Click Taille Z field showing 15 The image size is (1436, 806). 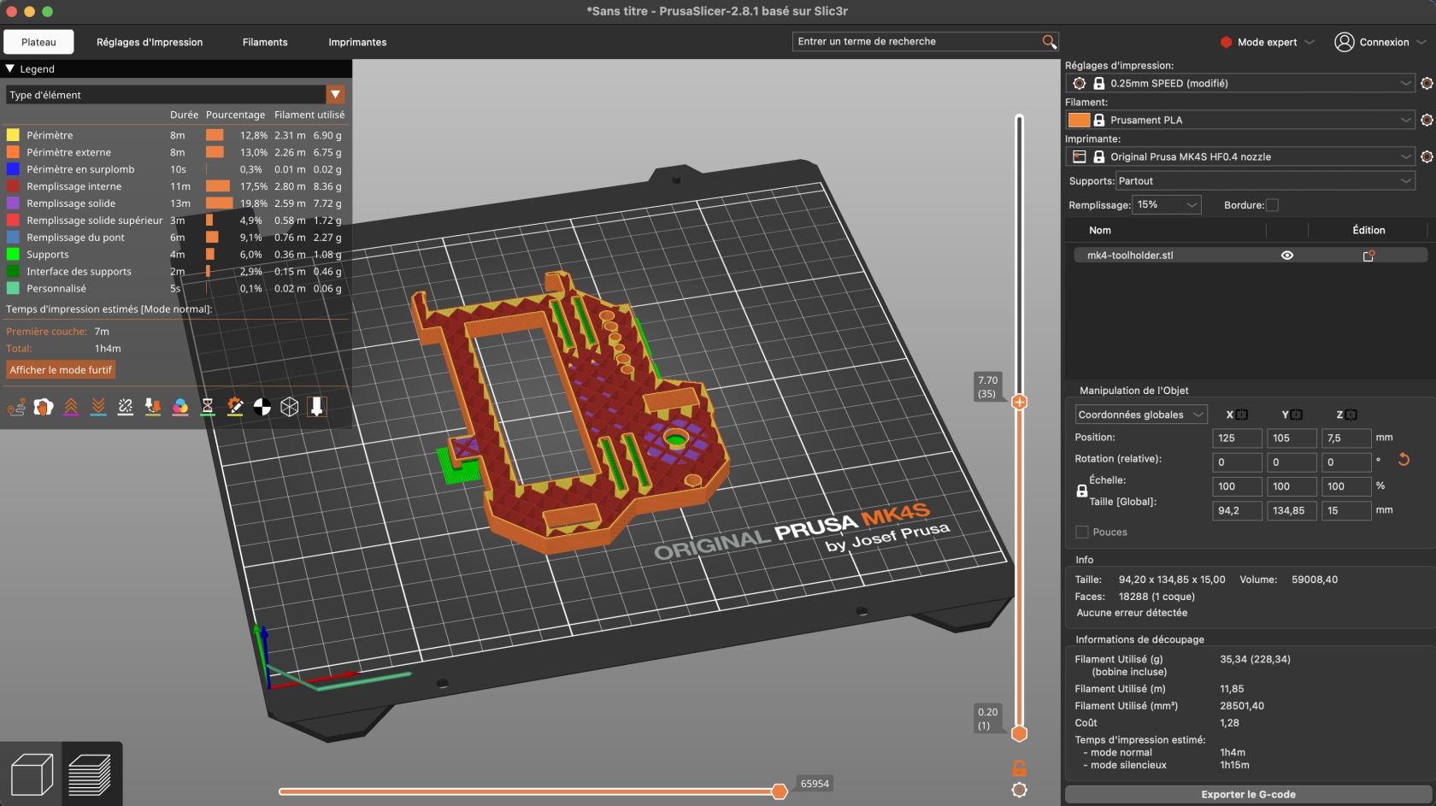(1346, 511)
